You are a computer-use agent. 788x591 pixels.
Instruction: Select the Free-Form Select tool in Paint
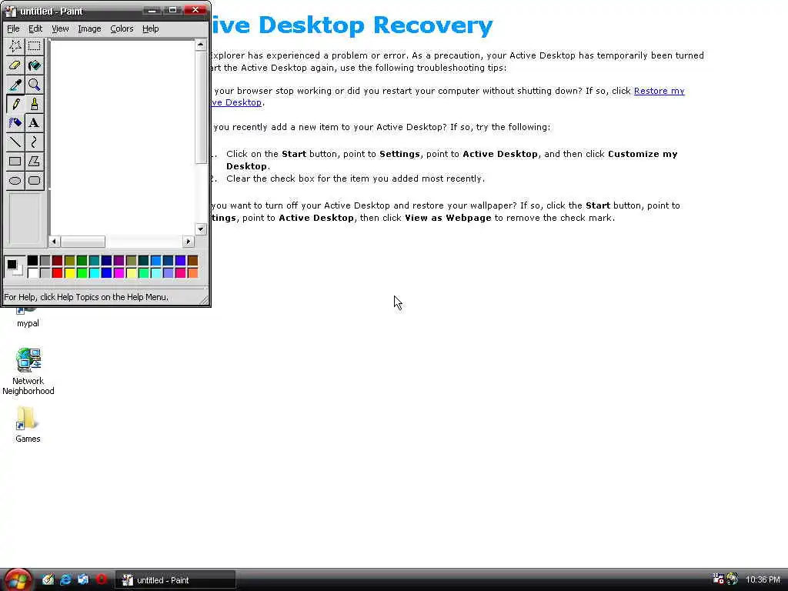[x=15, y=47]
